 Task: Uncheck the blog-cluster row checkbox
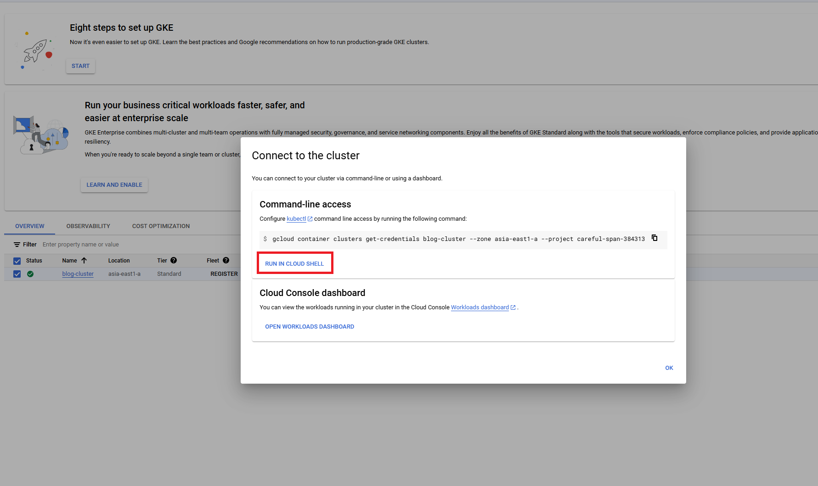(17, 274)
